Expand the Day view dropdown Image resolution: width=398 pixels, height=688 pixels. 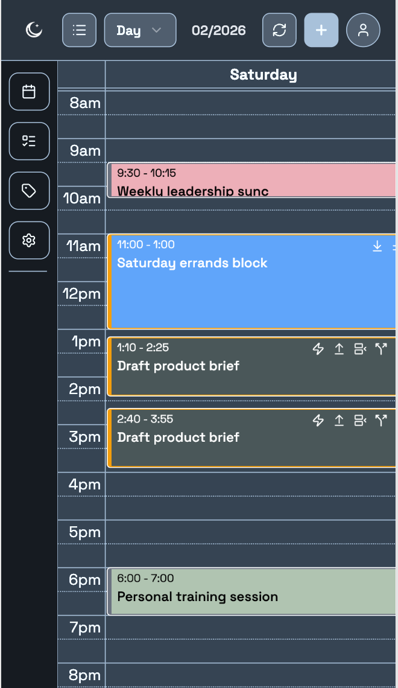click(x=140, y=30)
